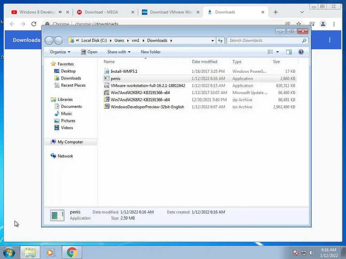The width and height of the screenshot is (346, 259).
Task: Expand the arrow after Downloads in path
Action: (171, 40)
